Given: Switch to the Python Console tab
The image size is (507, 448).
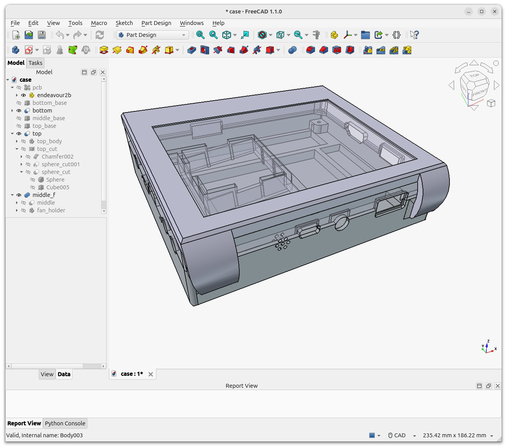Looking at the screenshot, I should point(65,423).
